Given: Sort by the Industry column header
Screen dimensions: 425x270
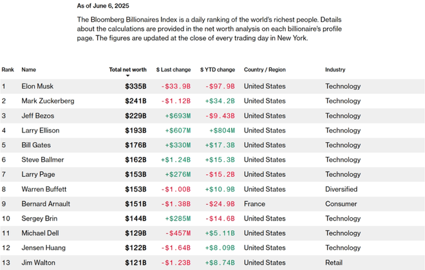Looking at the screenshot, I should point(335,69).
